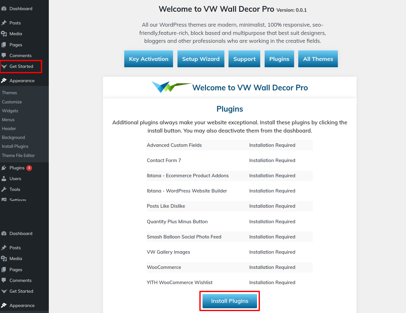Click the Dashboard gauge icon in the upper sidebar
Image resolution: width=406 pixels, height=313 pixels.
(x=4, y=9)
